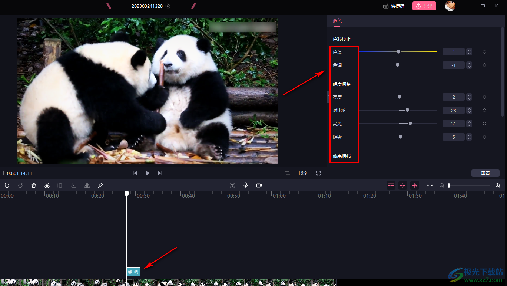Screen dimensions: 507x286
Task: Zoom out the timeline with minus magnifier
Action: [442, 185]
